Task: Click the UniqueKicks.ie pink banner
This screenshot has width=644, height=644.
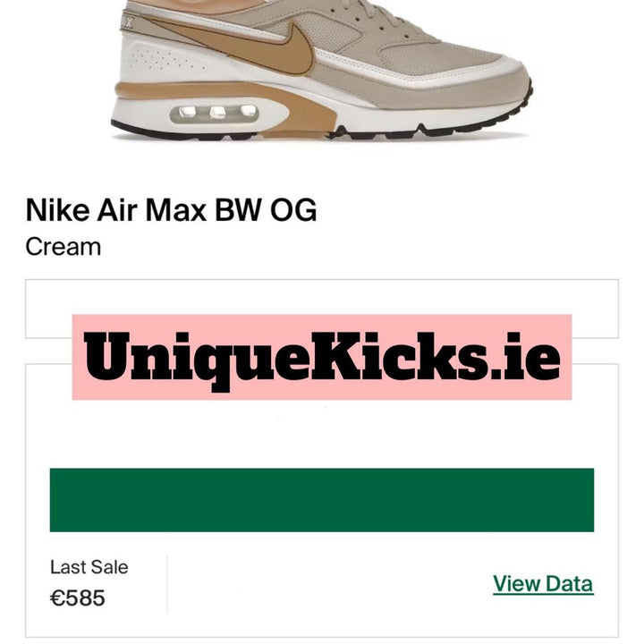Action: pyautogui.click(x=322, y=357)
